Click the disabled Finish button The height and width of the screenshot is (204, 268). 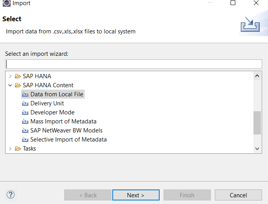click(x=187, y=195)
